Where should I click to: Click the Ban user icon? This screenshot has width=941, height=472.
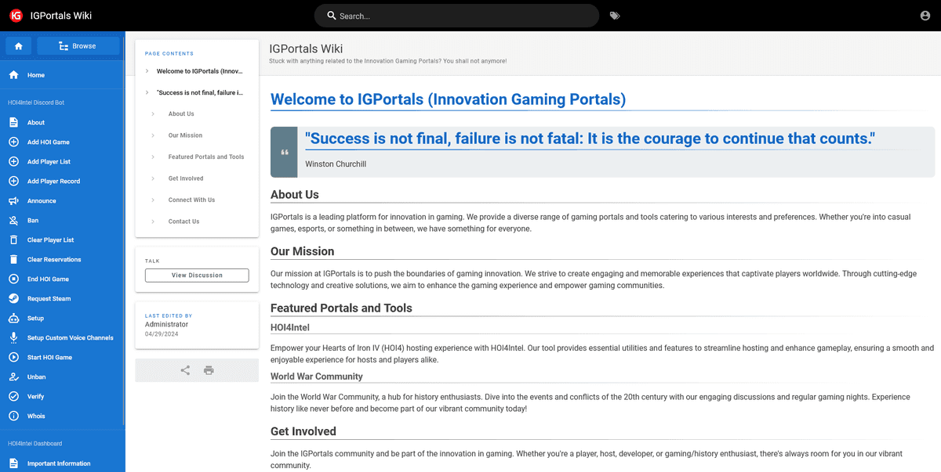(x=13, y=220)
